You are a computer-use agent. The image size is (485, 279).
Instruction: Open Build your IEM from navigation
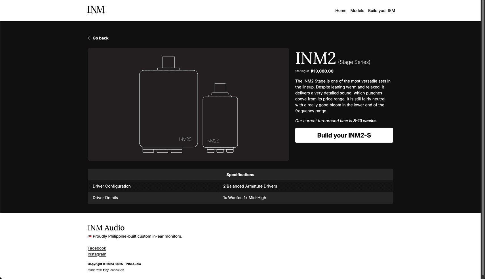(x=381, y=11)
